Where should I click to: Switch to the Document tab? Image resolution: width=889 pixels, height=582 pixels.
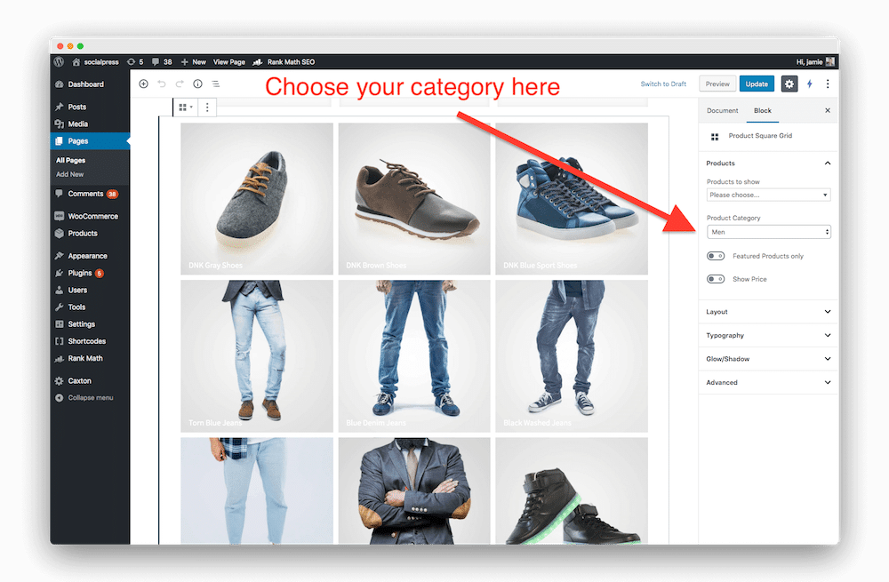pos(722,110)
